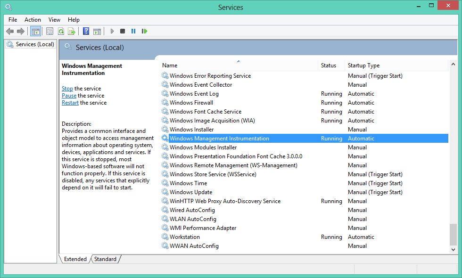The image size is (462, 278).
Task: Click the Running status of Windows Event Log
Action: [x=331, y=94]
